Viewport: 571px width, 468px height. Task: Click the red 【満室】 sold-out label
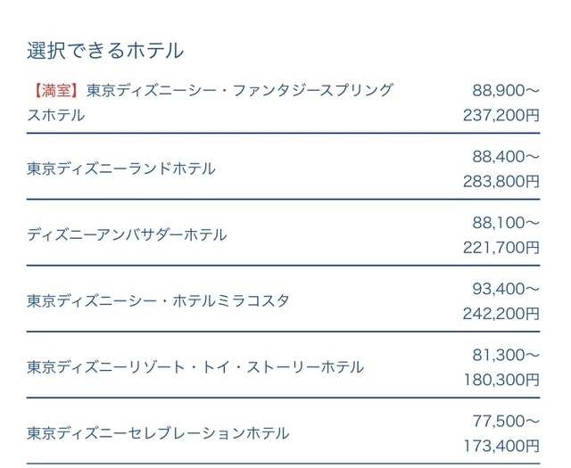click(x=56, y=90)
